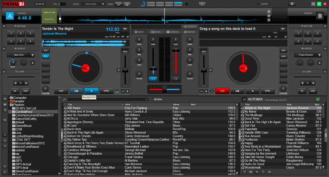Screen dimensions: 329x177
Task: Toggle SLIP mode on deck A
Action: tap(46, 50)
